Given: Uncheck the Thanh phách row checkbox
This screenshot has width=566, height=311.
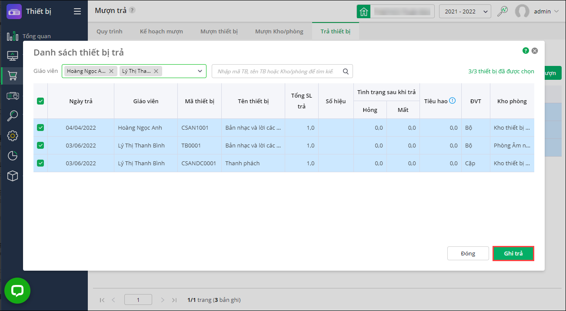Looking at the screenshot, I should coord(40,163).
